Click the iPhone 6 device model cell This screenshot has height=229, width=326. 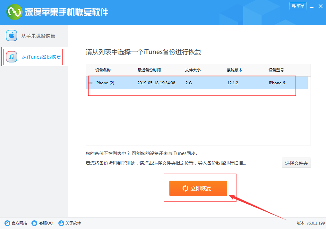pos(277,83)
